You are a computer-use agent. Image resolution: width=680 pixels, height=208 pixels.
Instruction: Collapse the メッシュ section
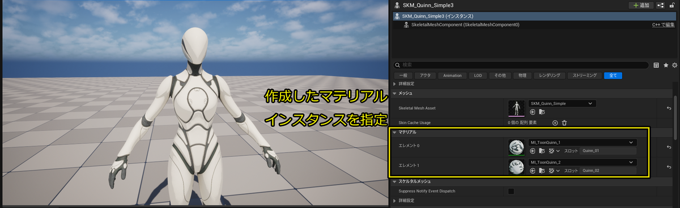coord(395,93)
